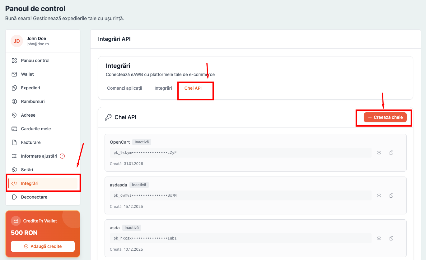Click the masked key pk_hxcsx…Iub1
Viewport: 426px width, 260px height.
pos(241,238)
